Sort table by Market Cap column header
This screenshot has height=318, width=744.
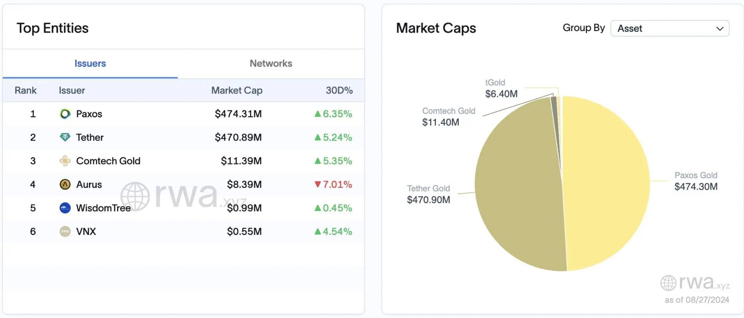click(x=237, y=90)
